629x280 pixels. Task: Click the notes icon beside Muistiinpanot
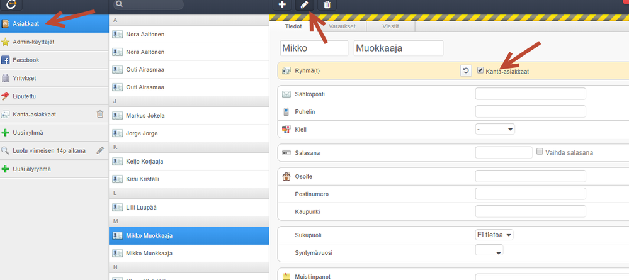click(x=286, y=276)
